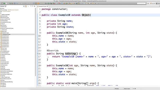The width and height of the screenshot is (160, 90).
Task: Click the override marker beside line 16
Action: (x=37, y=53)
